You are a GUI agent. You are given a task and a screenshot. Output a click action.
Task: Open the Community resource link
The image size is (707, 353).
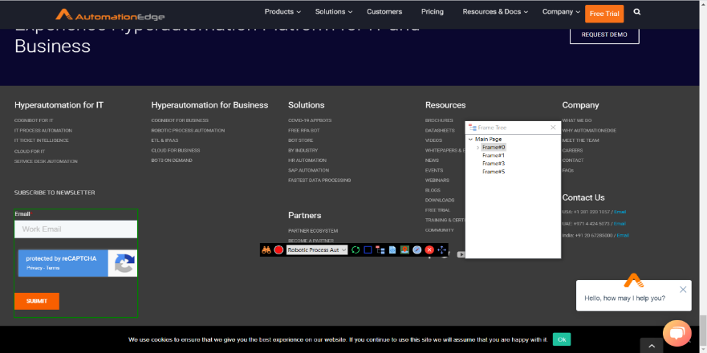tap(439, 230)
